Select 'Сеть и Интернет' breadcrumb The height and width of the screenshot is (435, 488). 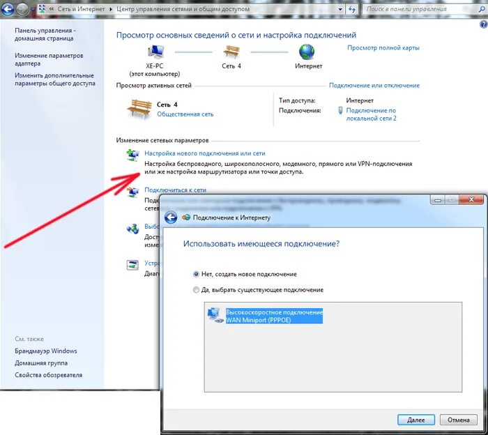(x=81, y=9)
